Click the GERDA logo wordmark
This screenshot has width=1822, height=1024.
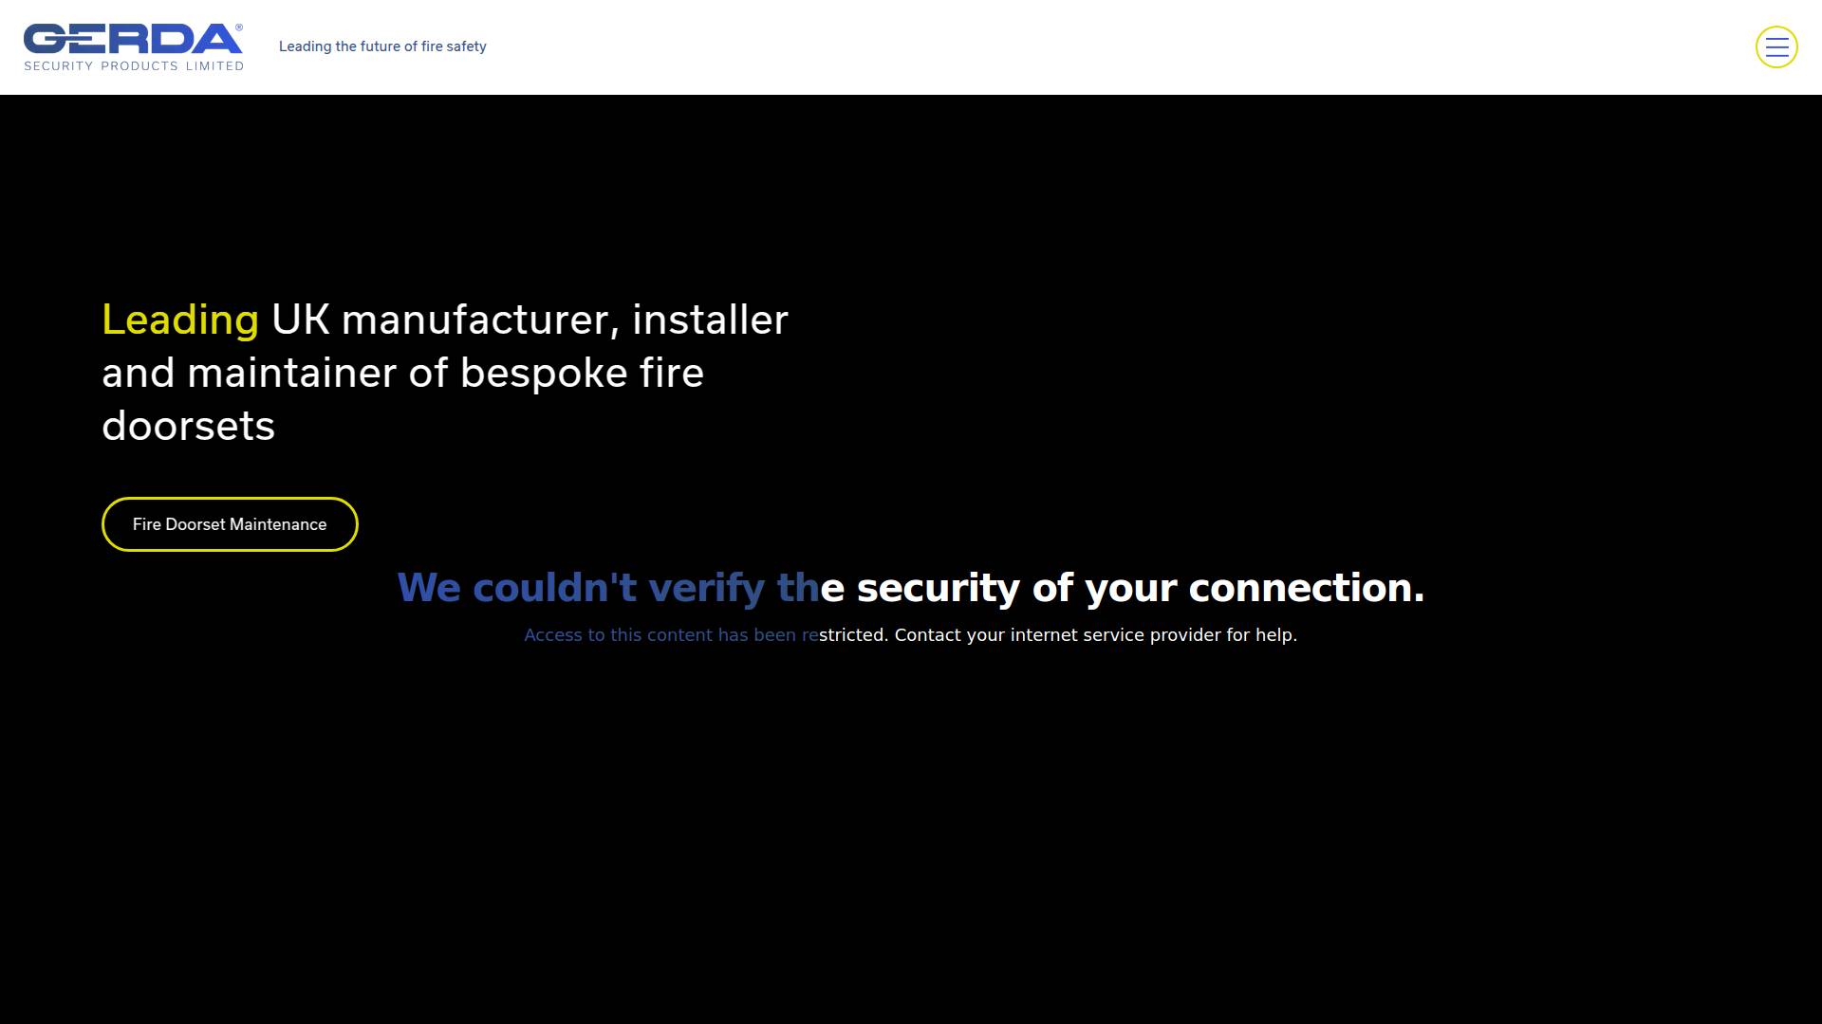click(132, 39)
